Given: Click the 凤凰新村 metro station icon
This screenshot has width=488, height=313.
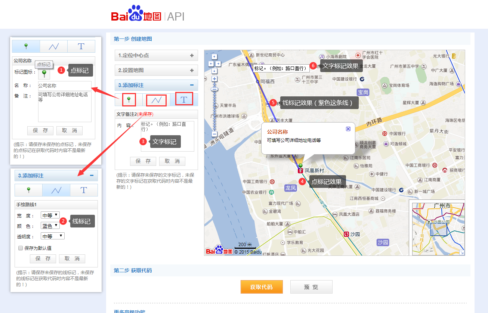Looking at the screenshot, I should pos(300,171).
